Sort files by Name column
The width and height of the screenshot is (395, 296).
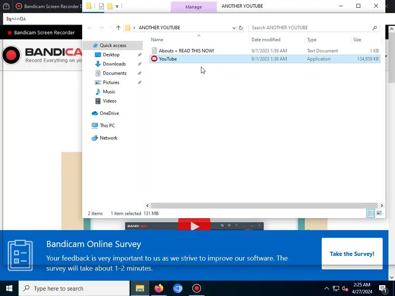tap(157, 40)
